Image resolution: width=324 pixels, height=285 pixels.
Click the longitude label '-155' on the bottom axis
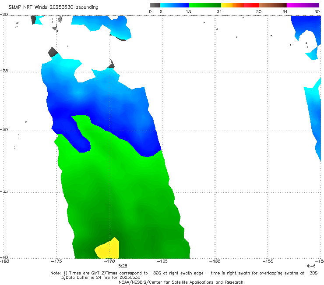[x=268, y=261]
